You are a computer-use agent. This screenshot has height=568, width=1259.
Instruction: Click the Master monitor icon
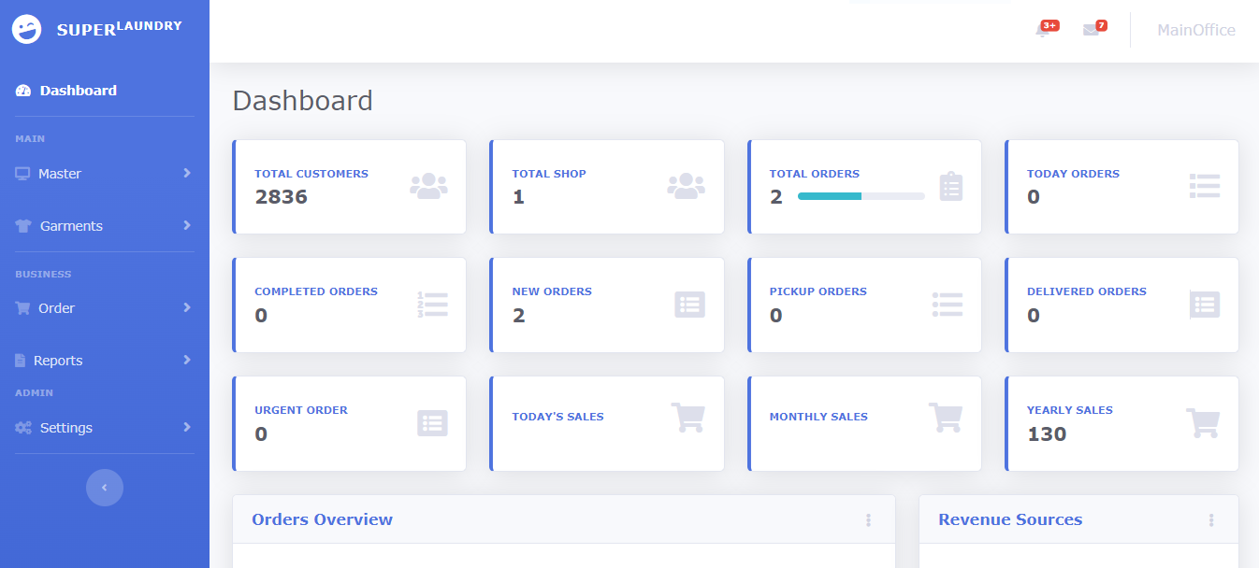(x=22, y=174)
